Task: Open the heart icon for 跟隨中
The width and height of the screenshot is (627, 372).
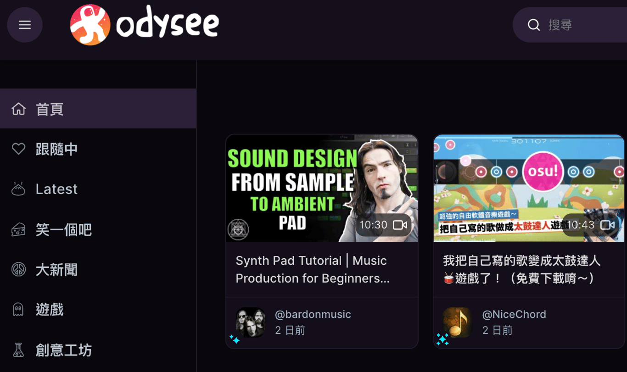Action: (x=18, y=149)
